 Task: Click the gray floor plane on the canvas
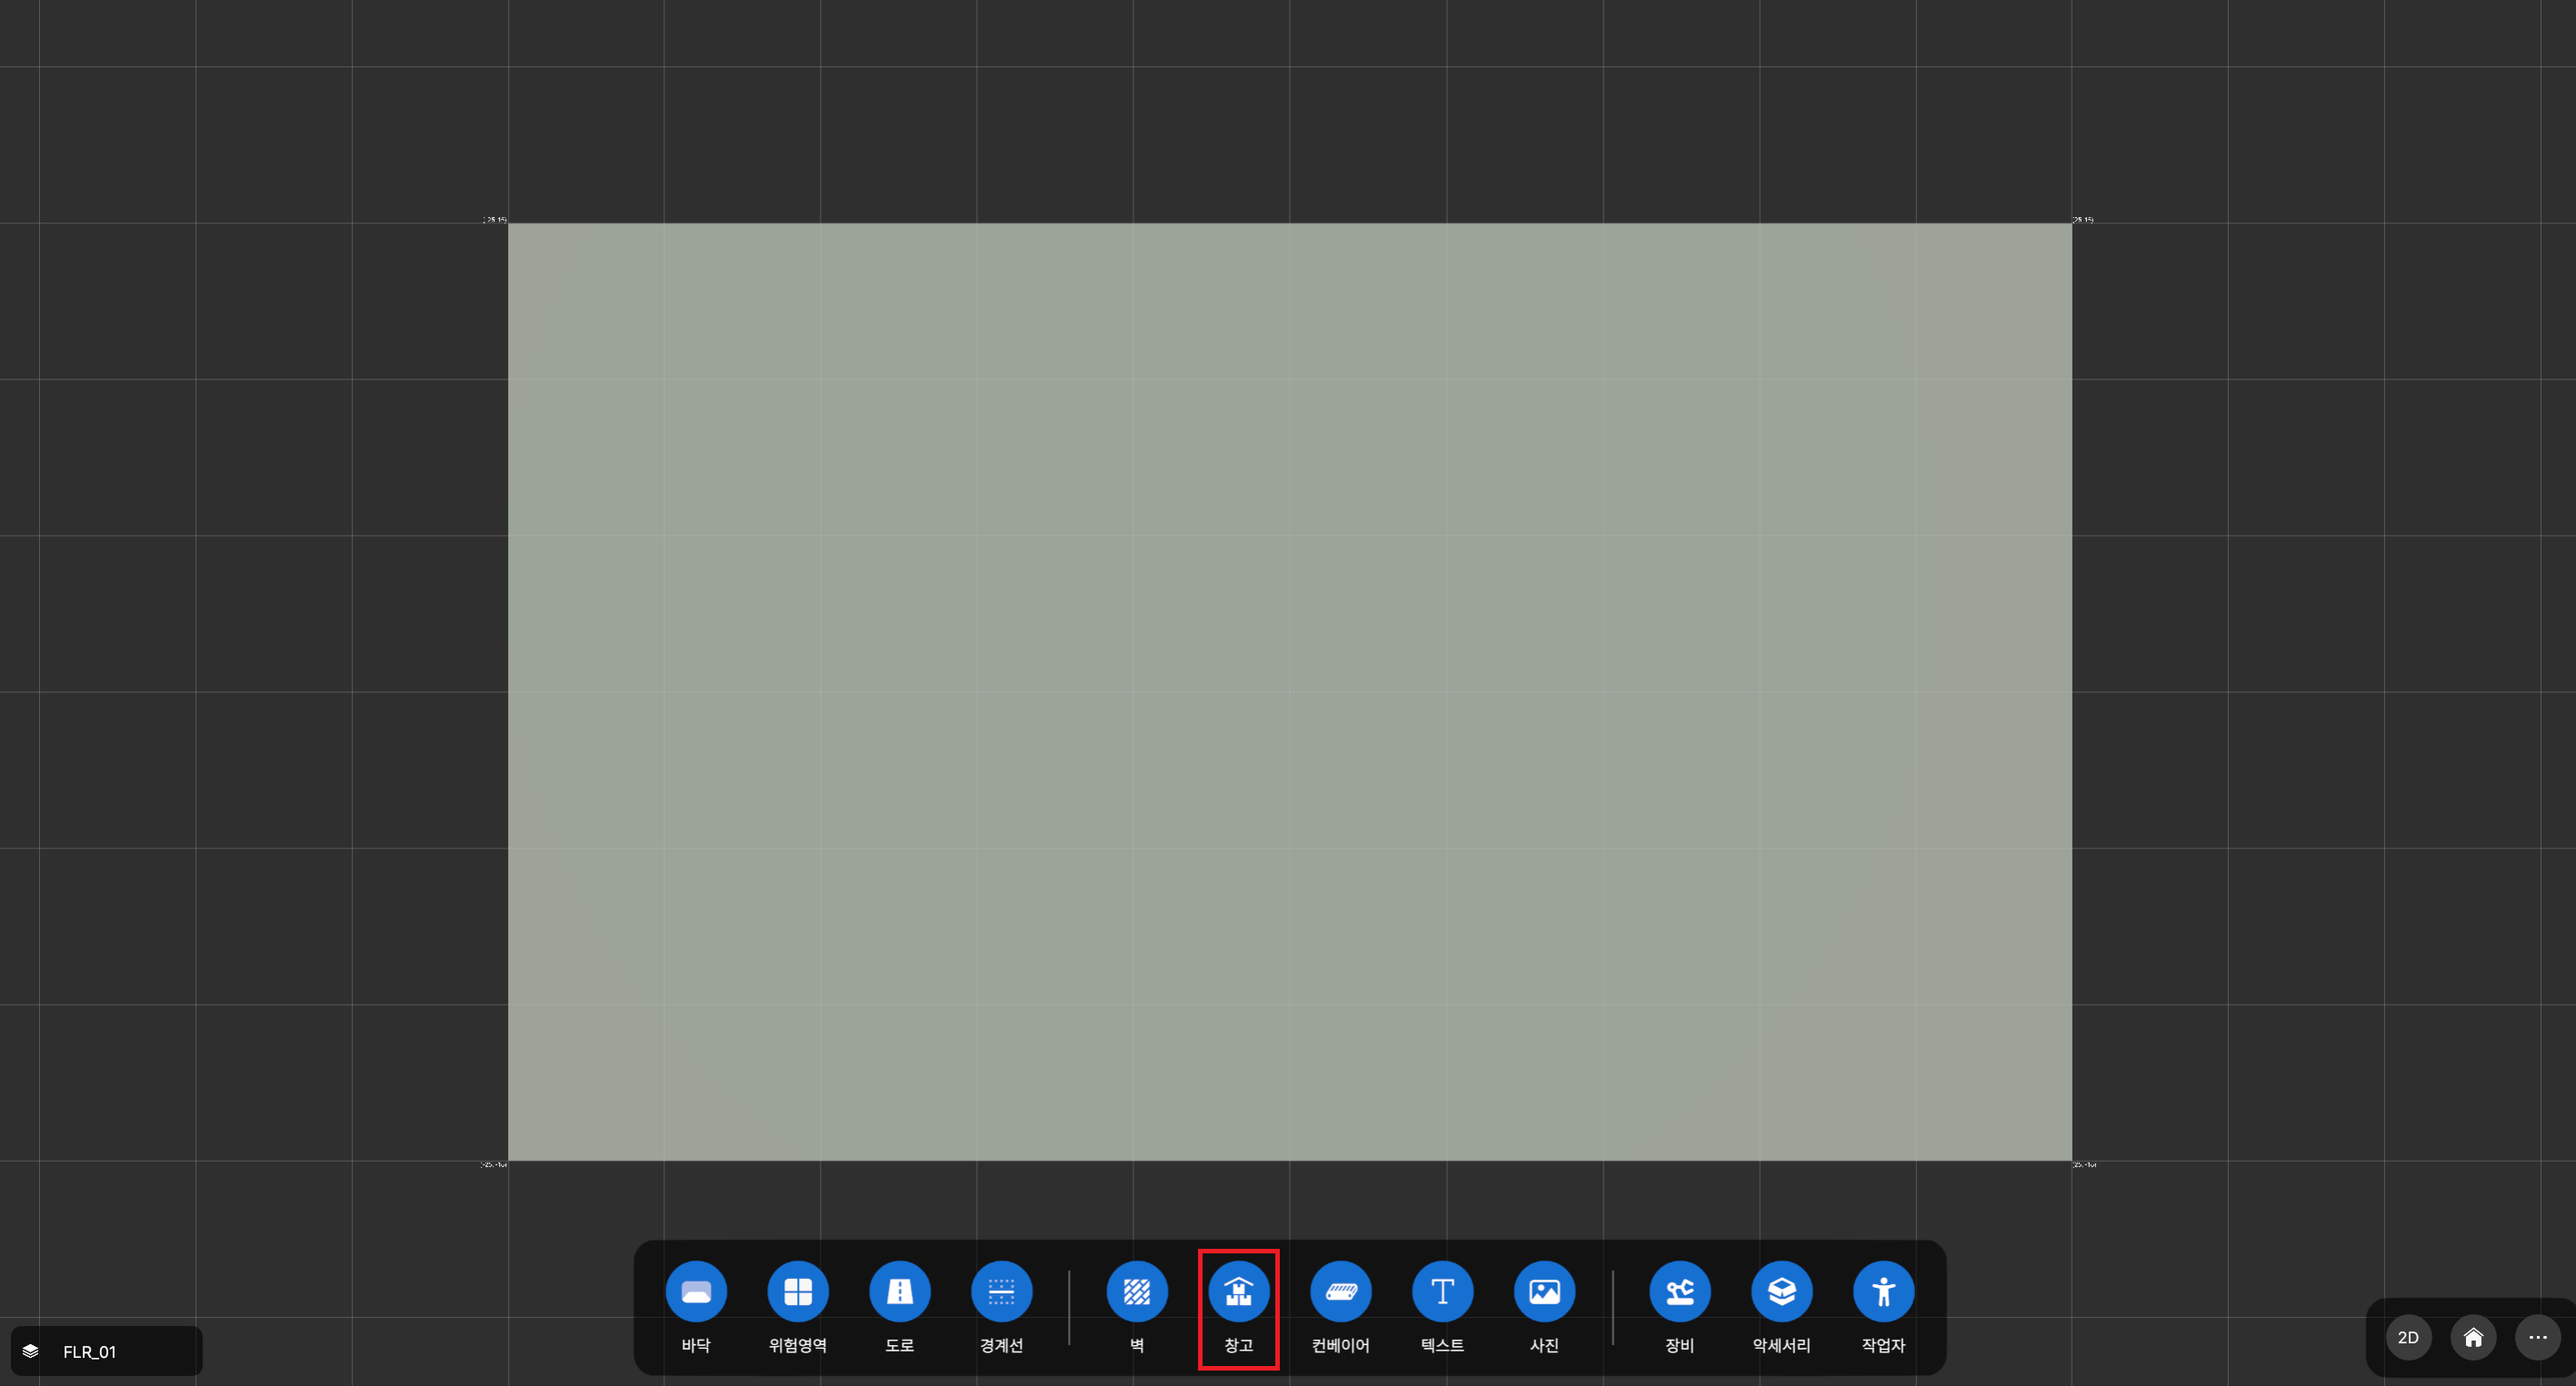click(x=1290, y=689)
